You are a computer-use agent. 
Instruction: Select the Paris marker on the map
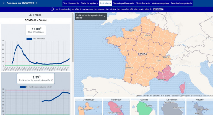145,35
